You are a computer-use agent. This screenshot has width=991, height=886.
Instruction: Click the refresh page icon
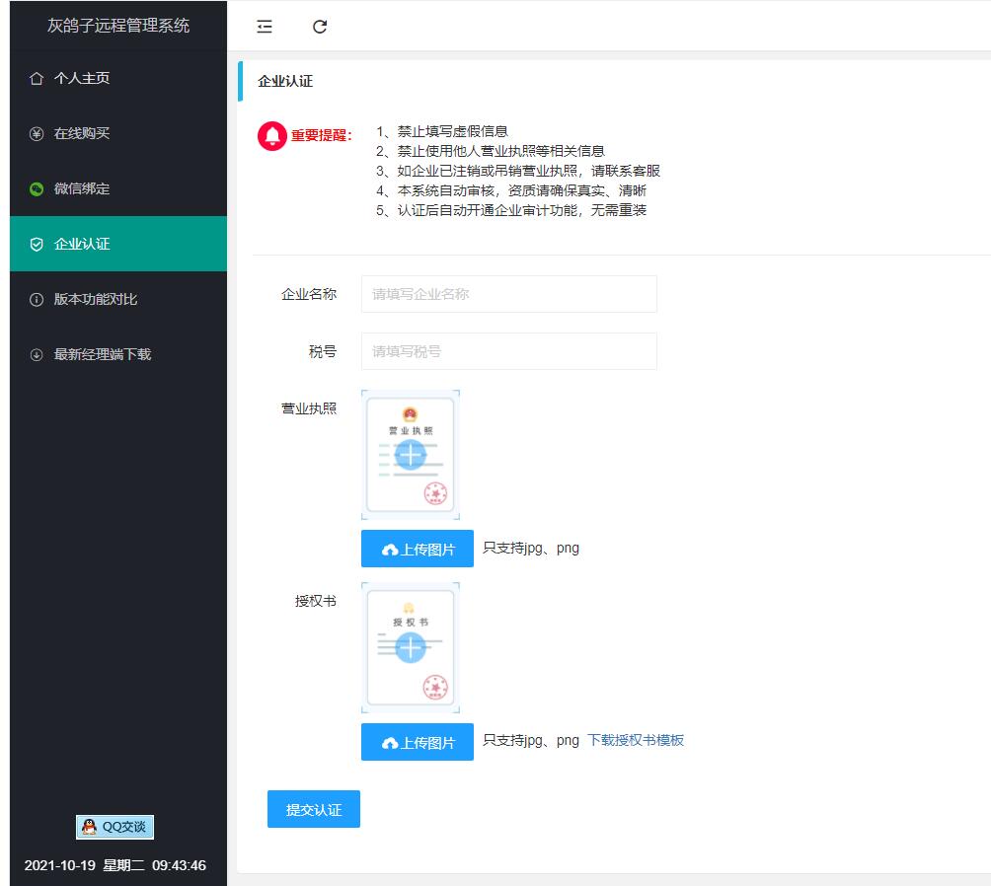(320, 27)
